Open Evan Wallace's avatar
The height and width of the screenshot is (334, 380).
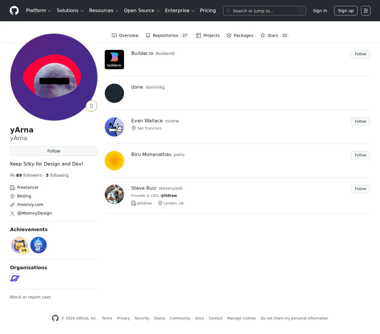pyautogui.click(x=114, y=127)
